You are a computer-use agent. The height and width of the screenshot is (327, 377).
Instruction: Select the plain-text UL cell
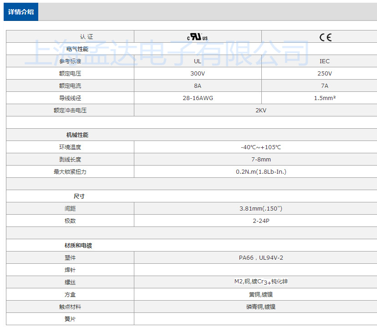pyautogui.click(x=198, y=61)
